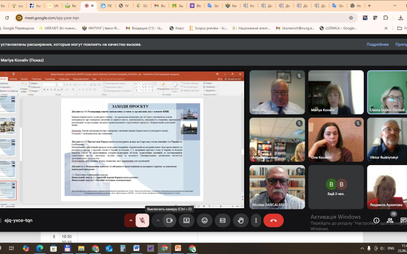Open the meeting details info icon
Screen dimensions: 407x254
pos(376,220)
